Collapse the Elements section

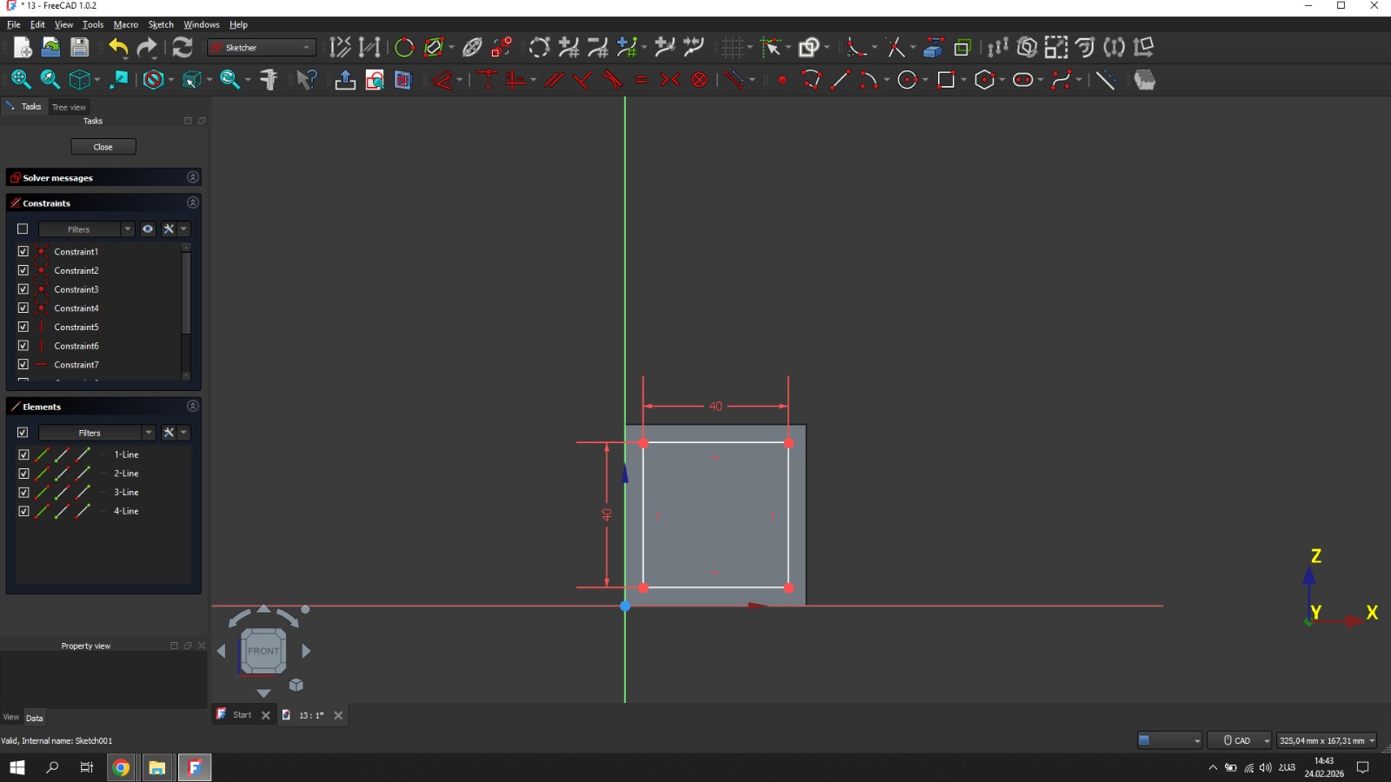193,406
